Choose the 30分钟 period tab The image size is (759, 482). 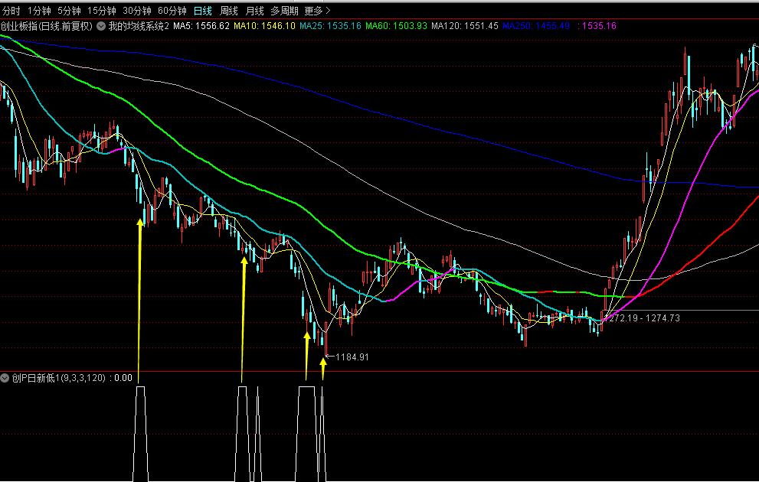pyautogui.click(x=136, y=11)
